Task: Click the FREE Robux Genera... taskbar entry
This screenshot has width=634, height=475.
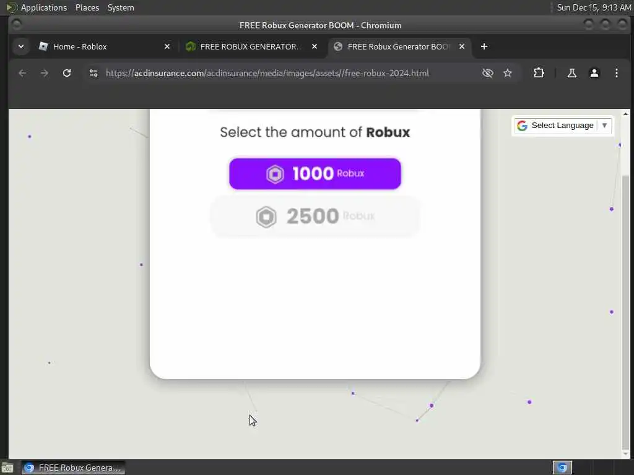Action: click(x=73, y=468)
